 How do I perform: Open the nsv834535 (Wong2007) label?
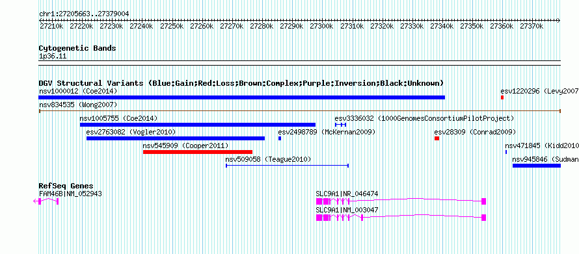click(78, 105)
